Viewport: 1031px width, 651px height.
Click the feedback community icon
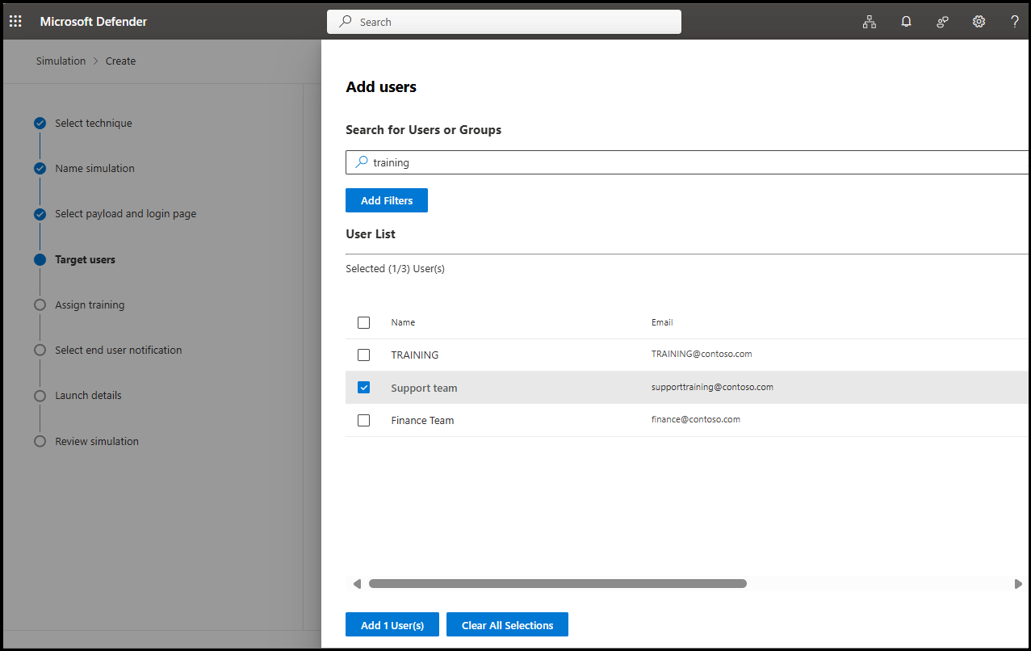942,22
